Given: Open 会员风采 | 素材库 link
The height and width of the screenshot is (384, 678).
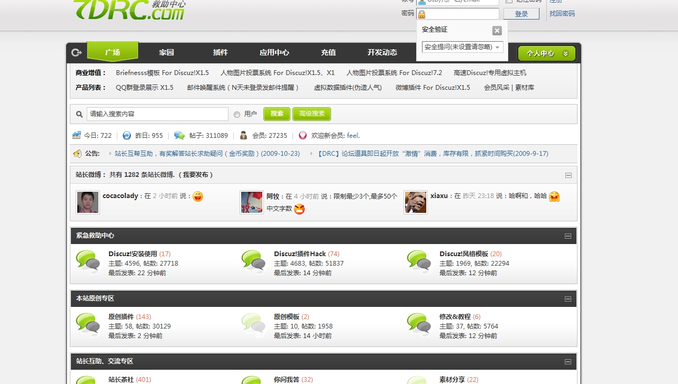Looking at the screenshot, I should (x=509, y=88).
